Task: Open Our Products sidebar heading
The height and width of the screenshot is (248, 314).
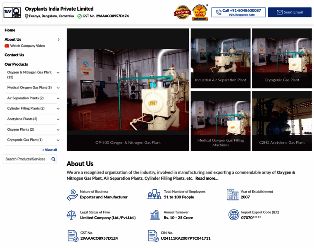Action: pos(16,64)
